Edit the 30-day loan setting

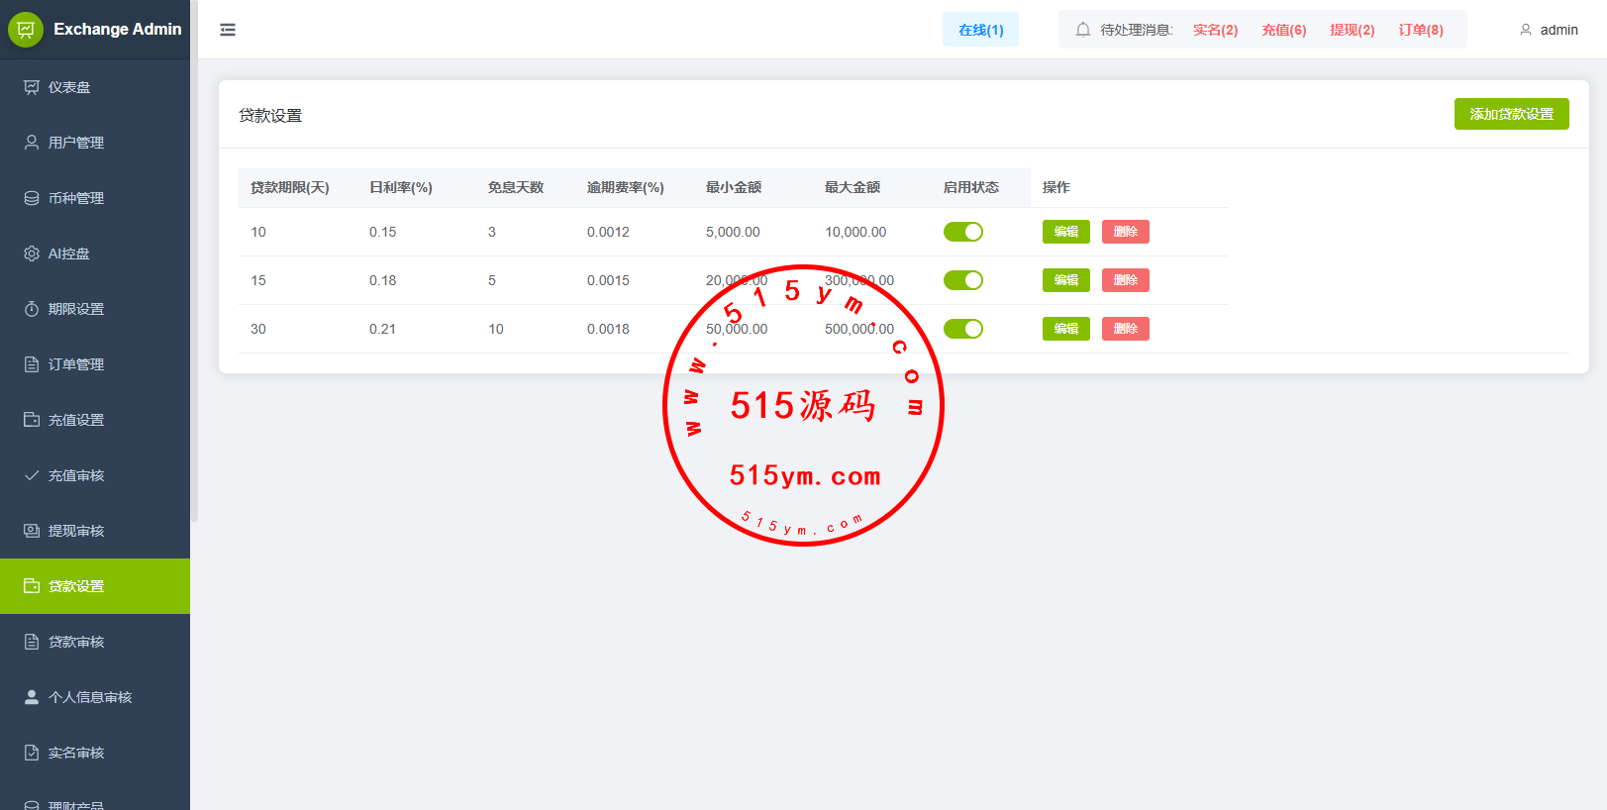pos(1066,329)
